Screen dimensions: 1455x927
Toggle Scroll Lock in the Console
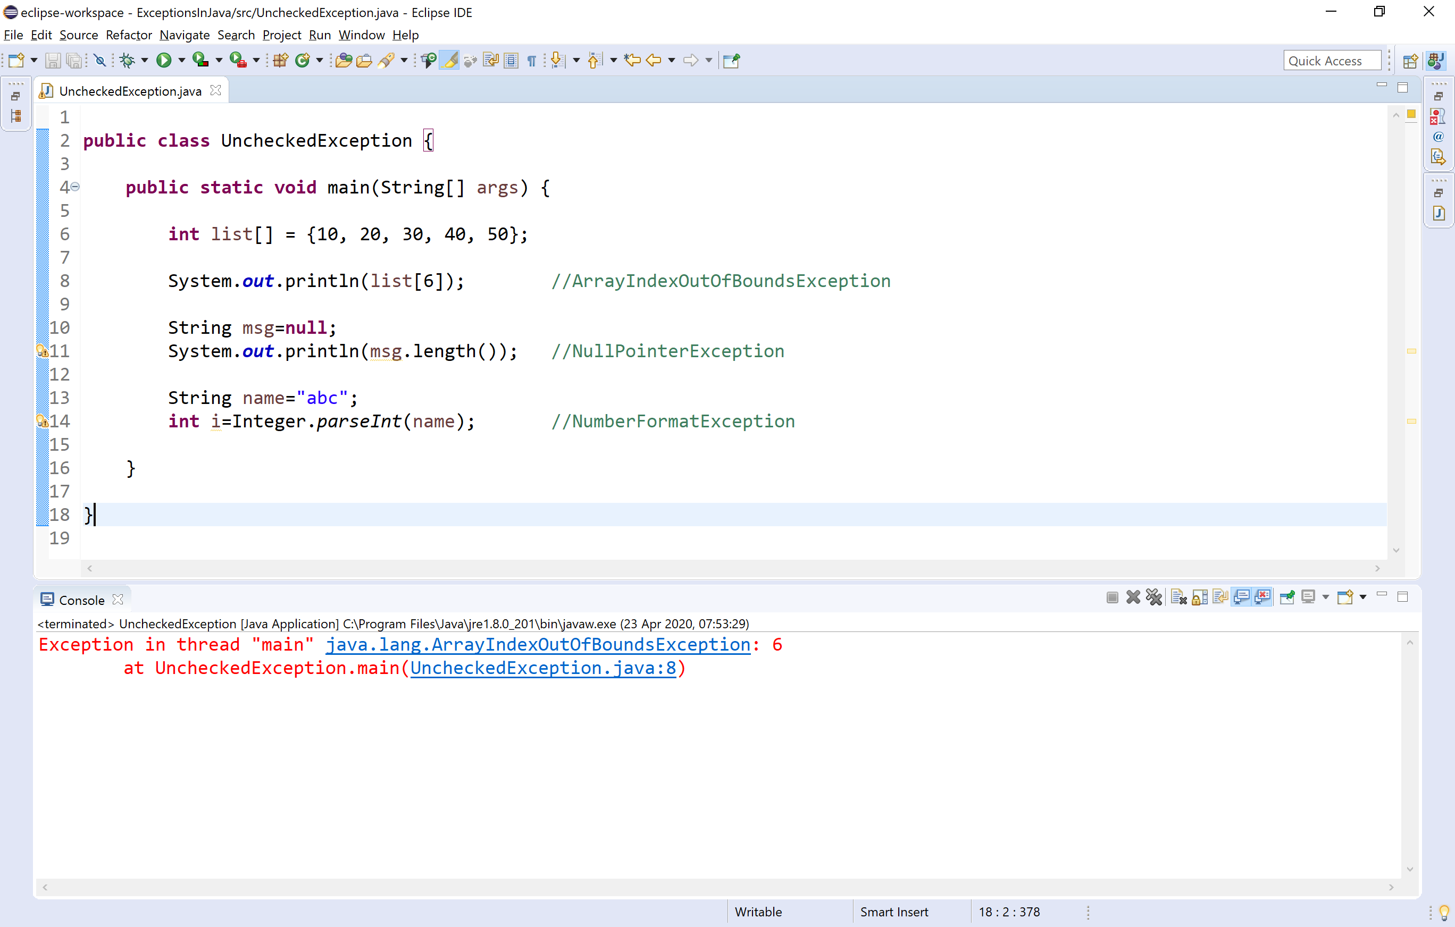pos(1199,597)
